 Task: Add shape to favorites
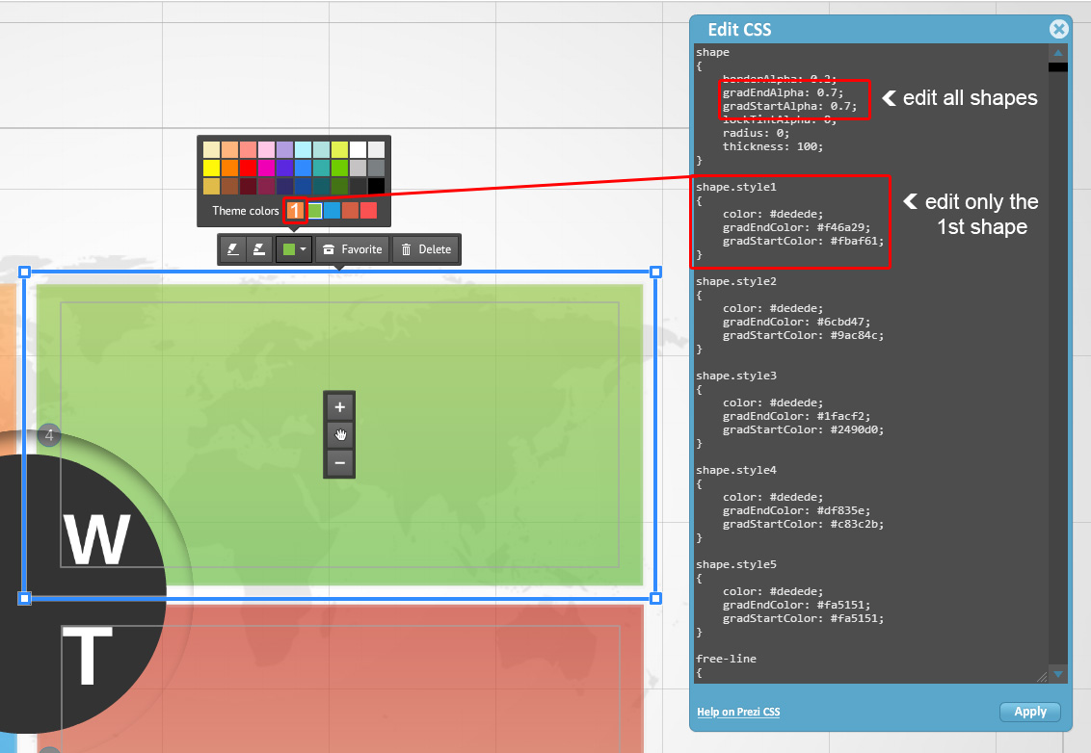click(x=352, y=249)
